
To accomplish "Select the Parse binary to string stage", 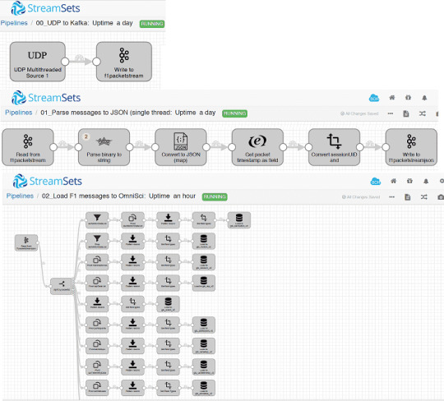I will coord(104,147).
